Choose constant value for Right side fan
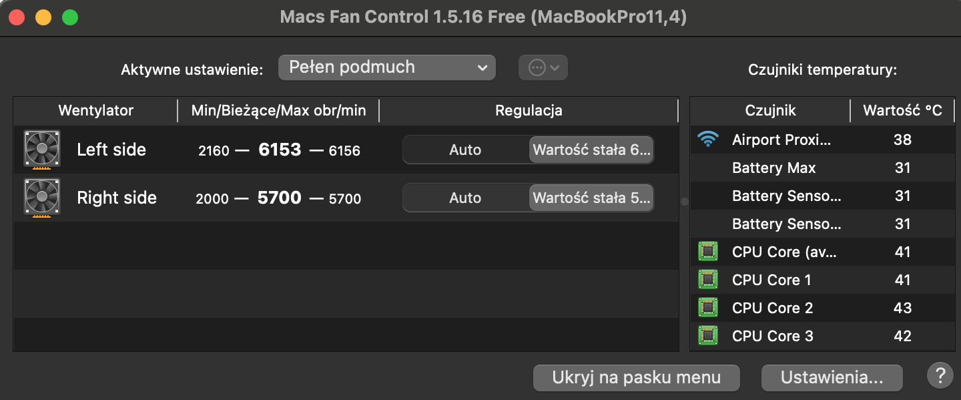Viewport: 961px width, 400px height. [x=591, y=198]
